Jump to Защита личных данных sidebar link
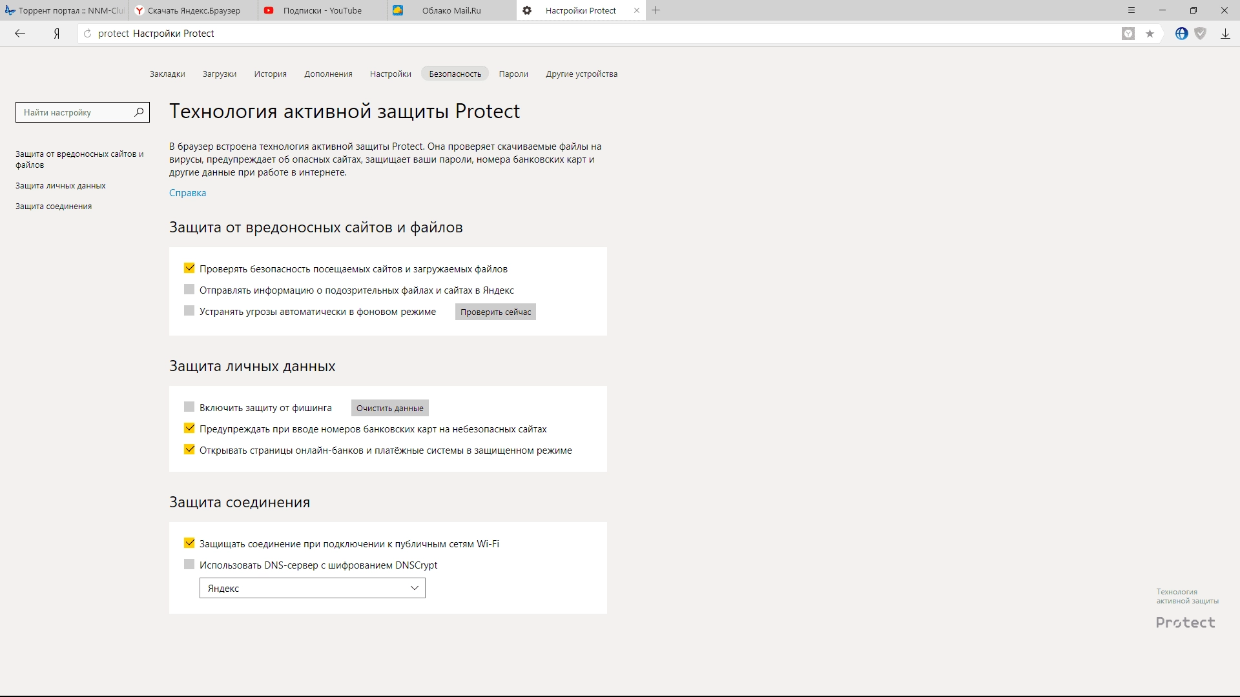This screenshot has width=1240, height=697. (61, 186)
